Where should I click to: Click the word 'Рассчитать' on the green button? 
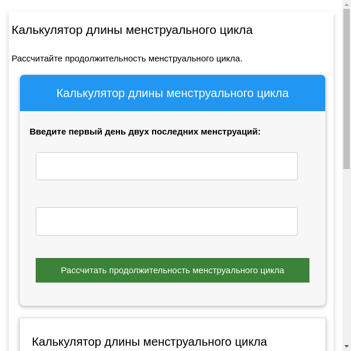(84, 270)
